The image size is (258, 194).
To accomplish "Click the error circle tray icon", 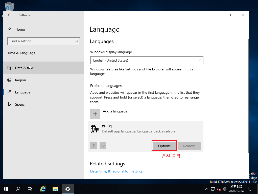I will click(x=225, y=189).
